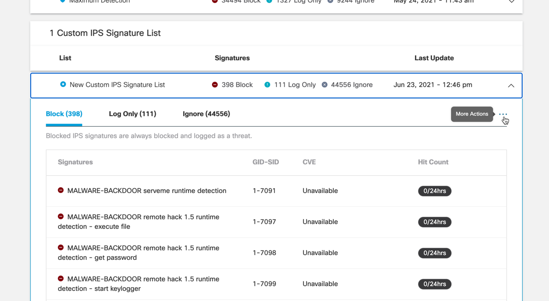This screenshot has width=549, height=301.
Task: Click the gray ignore icon next to 44556 Ignore
Action: (325, 85)
